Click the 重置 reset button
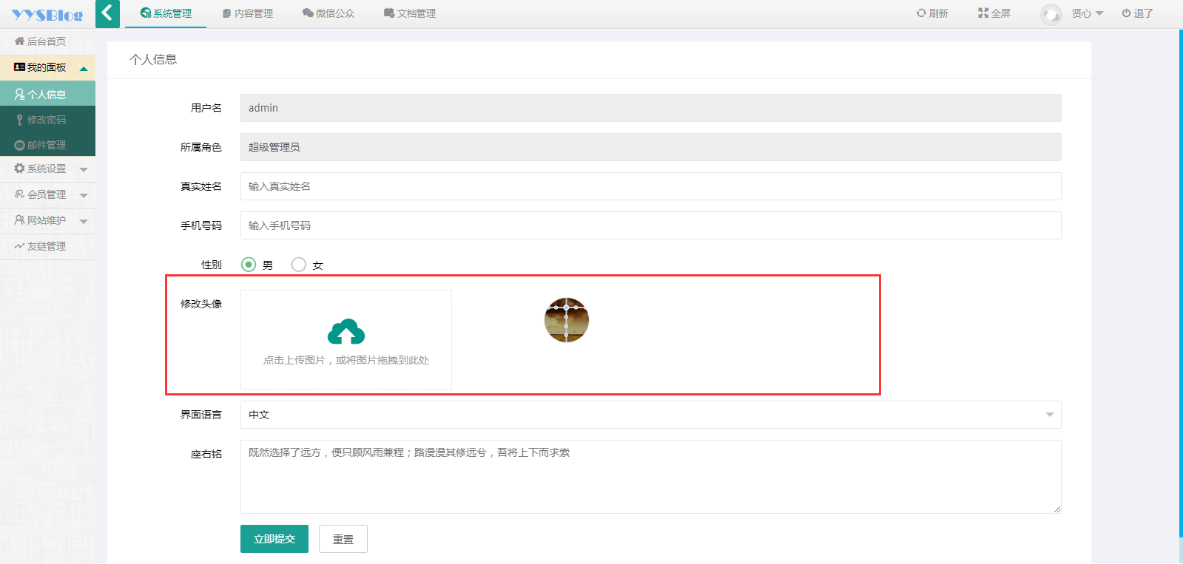 pyautogui.click(x=343, y=539)
